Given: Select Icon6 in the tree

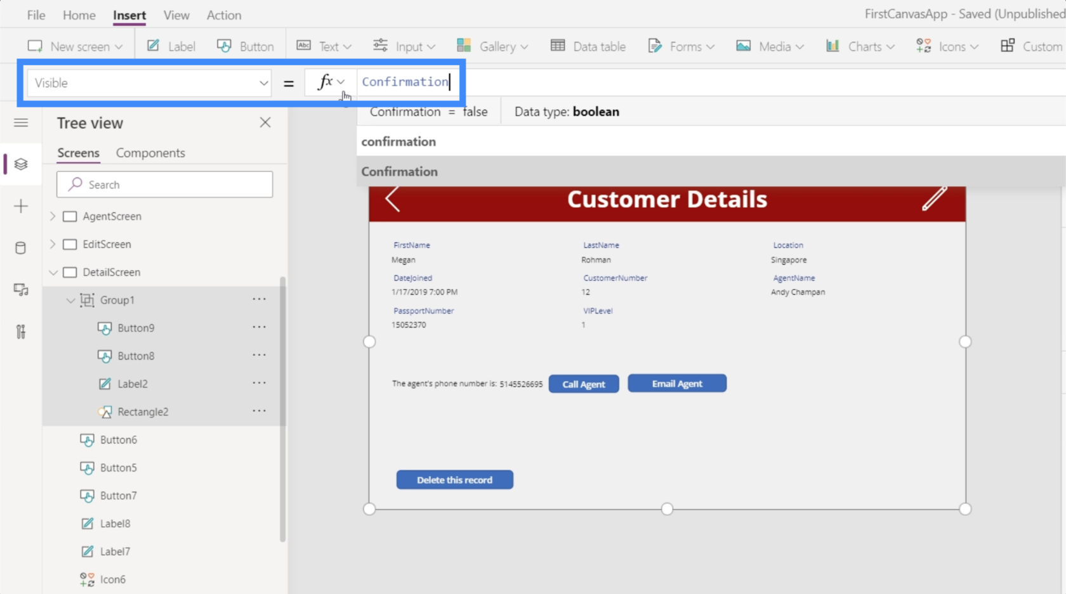Looking at the screenshot, I should point(112,579).
